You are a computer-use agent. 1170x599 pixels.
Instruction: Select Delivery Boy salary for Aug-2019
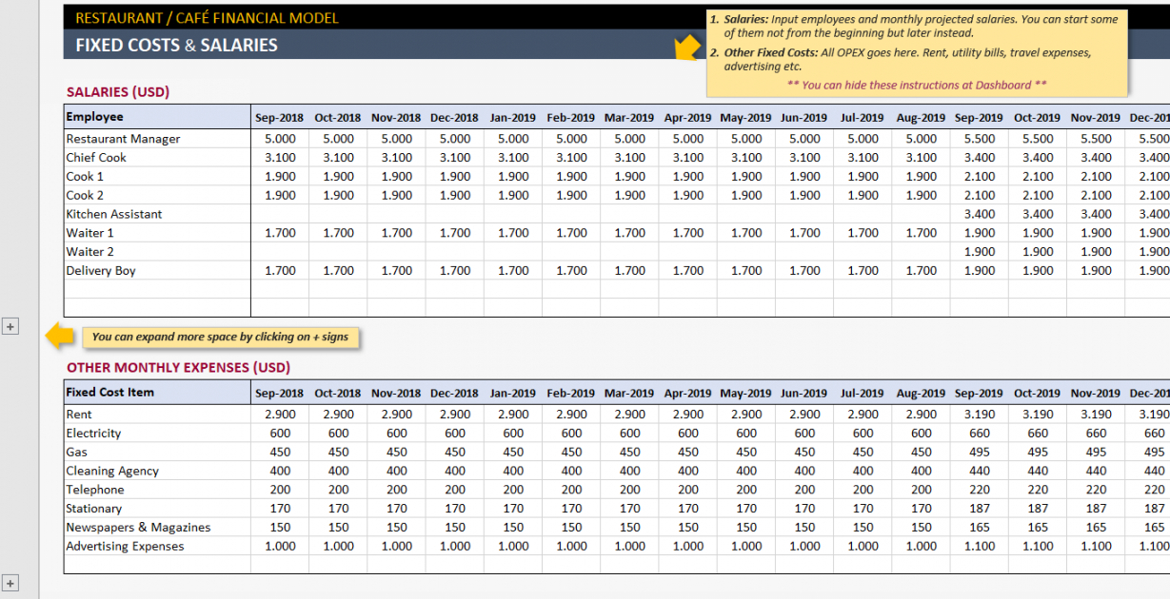(921, 271)
